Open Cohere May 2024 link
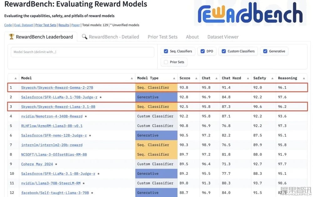This screenshot has width=313, height=197. (37, 164)
